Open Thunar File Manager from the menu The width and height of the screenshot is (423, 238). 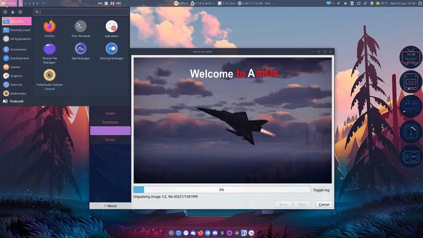50,54
